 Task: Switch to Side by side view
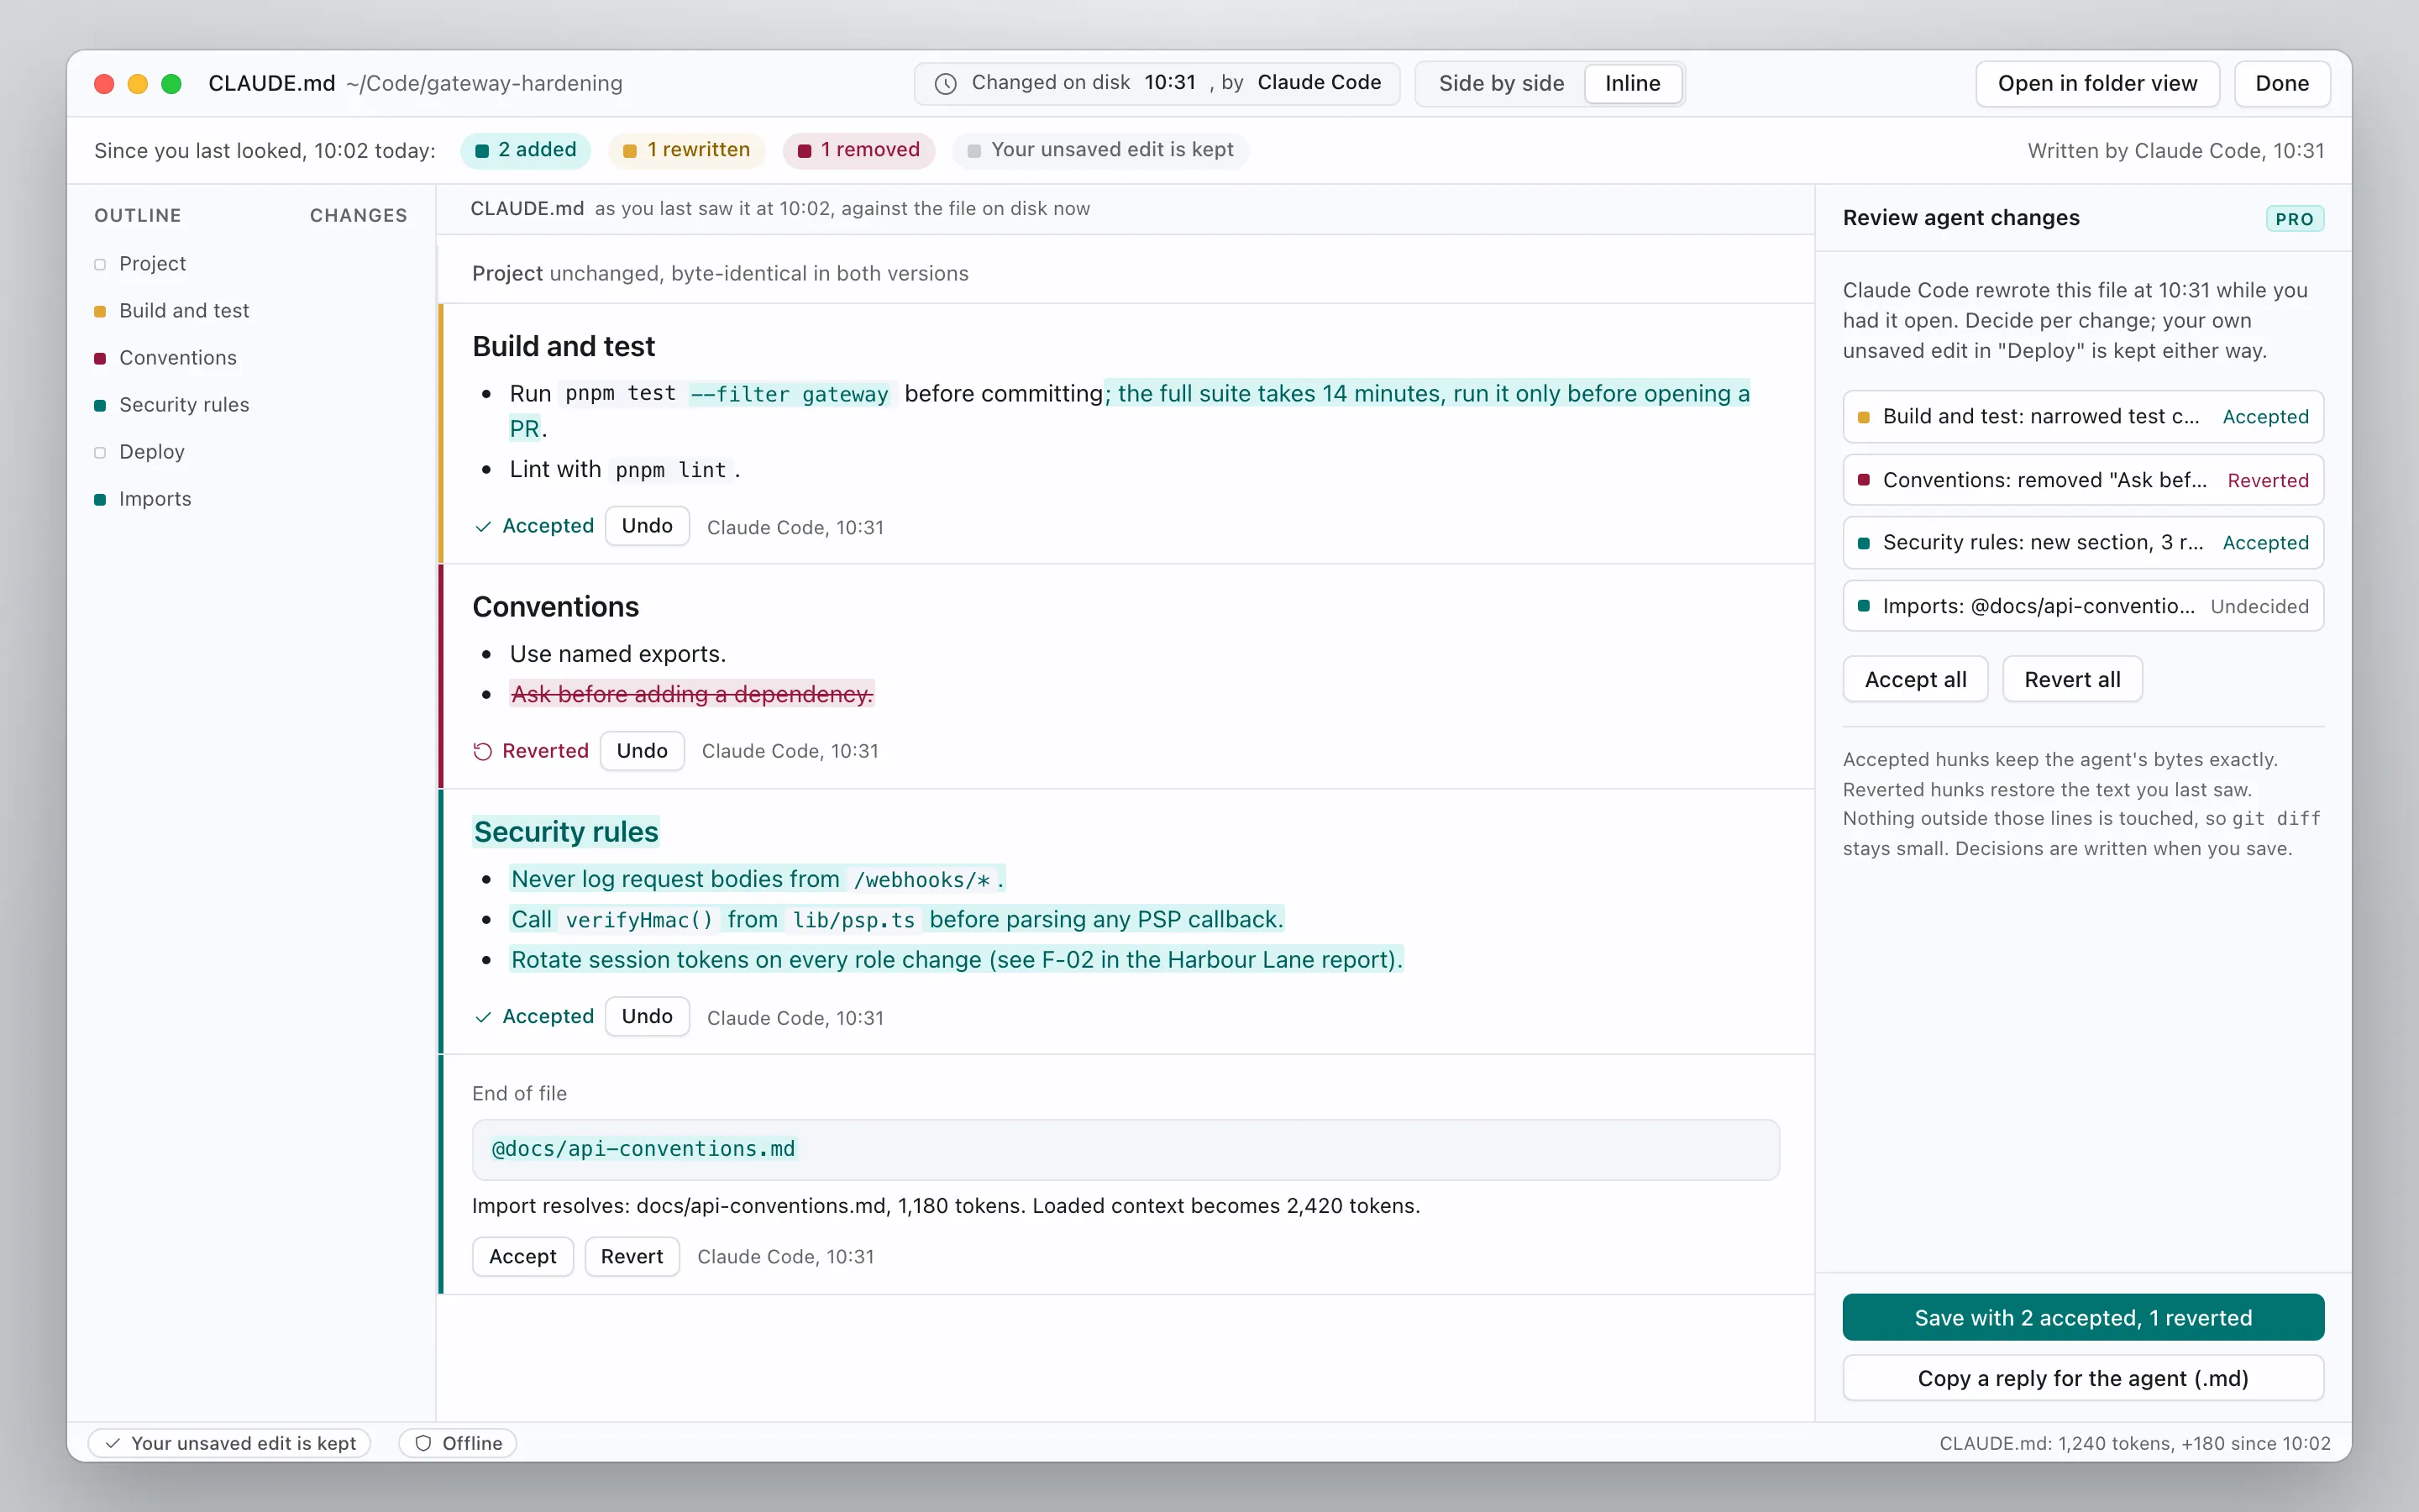1500,84
